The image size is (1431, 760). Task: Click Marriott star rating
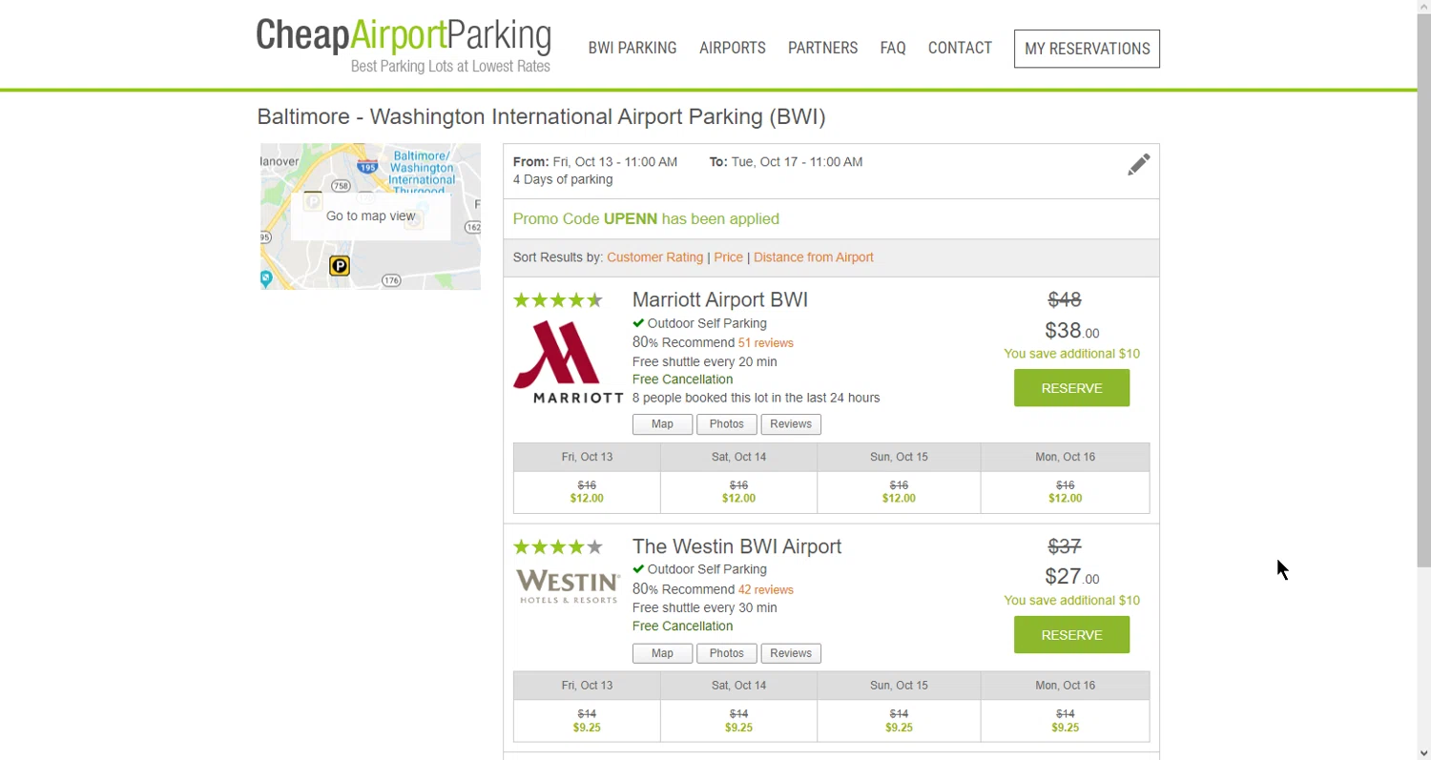point(558,300)
